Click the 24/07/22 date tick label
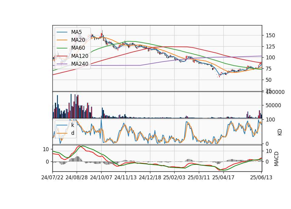Screen dimensions: 291x209 click(52, 177)
